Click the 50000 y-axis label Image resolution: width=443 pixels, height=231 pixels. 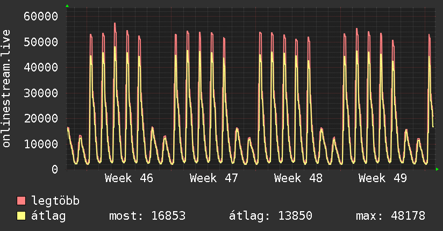click(x=41, y=42)
